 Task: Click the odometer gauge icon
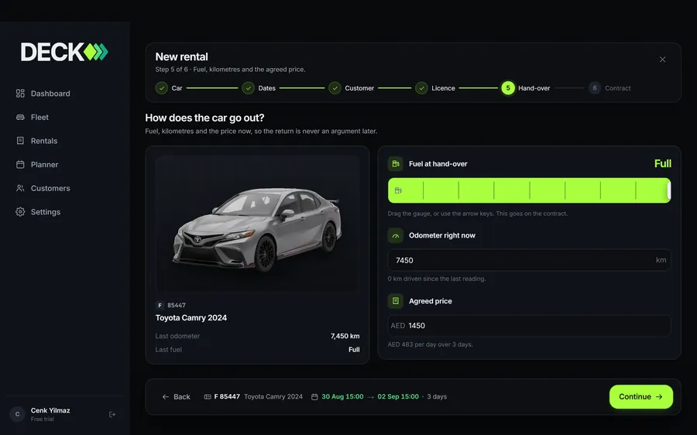click(x=395, y=235)
